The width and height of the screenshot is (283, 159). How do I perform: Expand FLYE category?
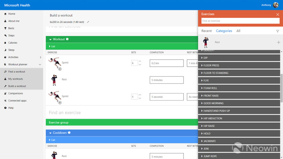point(239,81)
